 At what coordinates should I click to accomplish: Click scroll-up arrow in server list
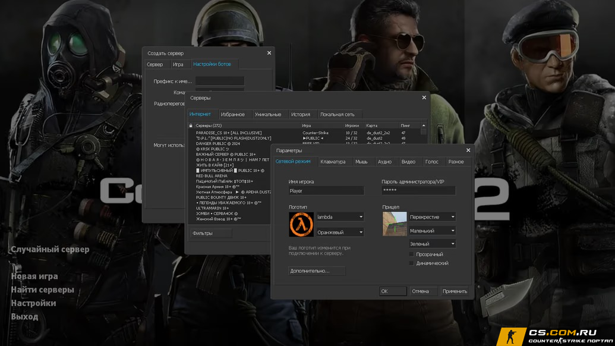424,125
